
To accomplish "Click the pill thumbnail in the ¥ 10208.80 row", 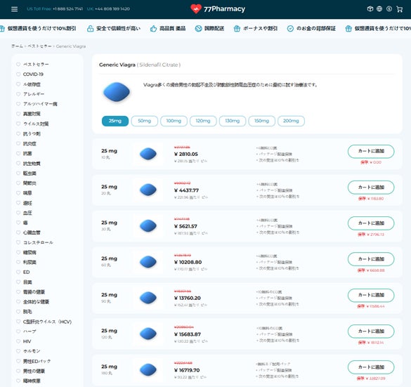I will (148, 262).
